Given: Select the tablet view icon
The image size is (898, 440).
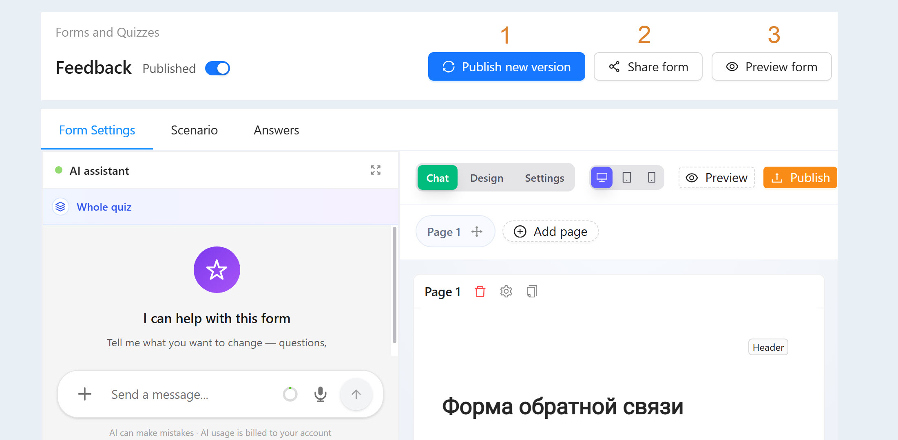Looking at the screenshot, I should pyautogui.click(x=627, y=178).
